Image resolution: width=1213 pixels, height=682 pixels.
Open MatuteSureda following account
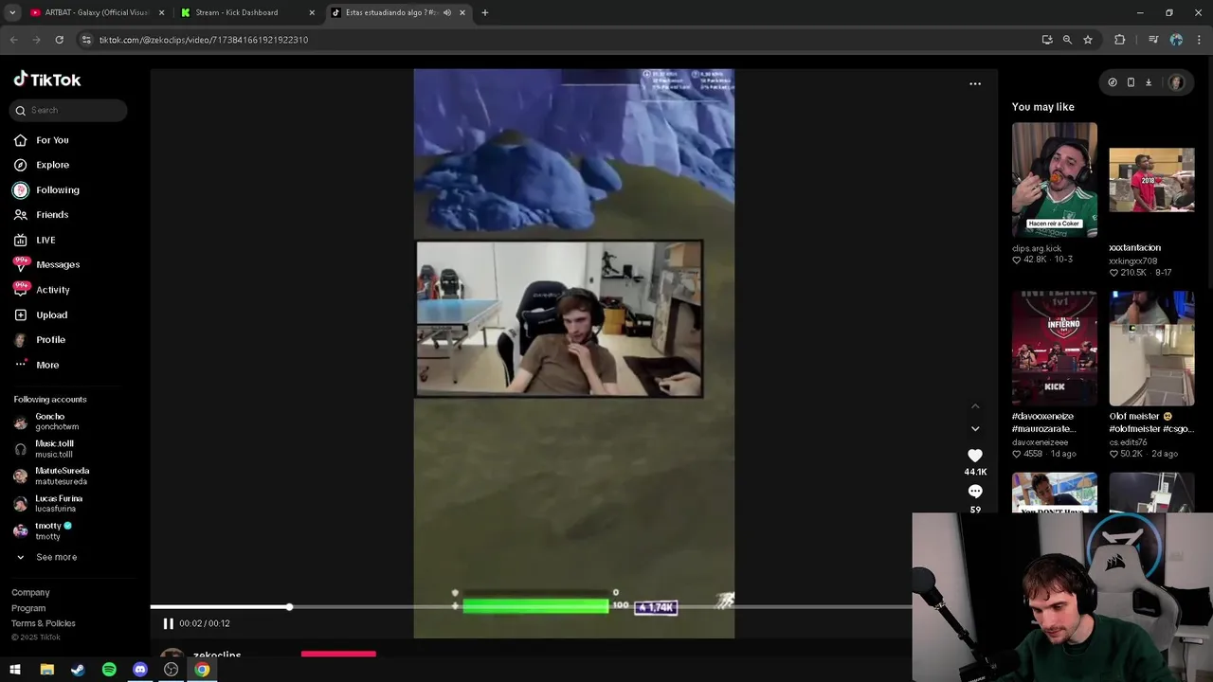coord(52,476)
